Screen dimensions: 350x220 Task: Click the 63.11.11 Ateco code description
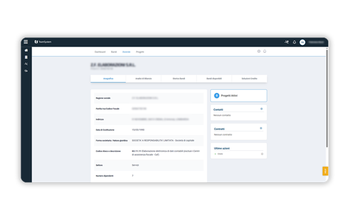166,153
